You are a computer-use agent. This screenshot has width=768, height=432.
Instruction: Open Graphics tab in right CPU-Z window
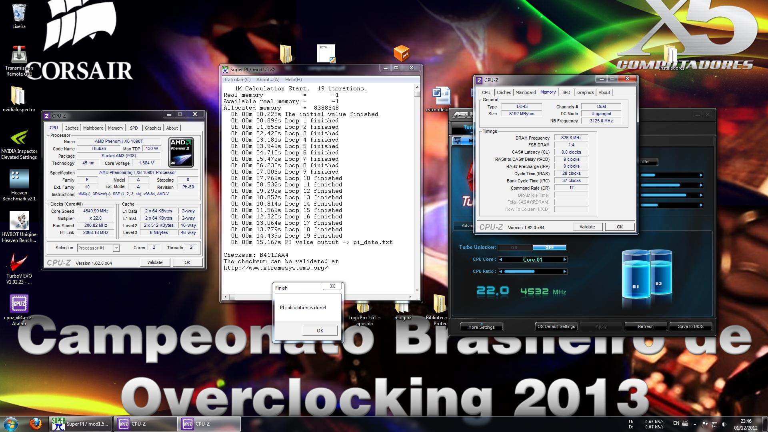[x=585, y=92]
